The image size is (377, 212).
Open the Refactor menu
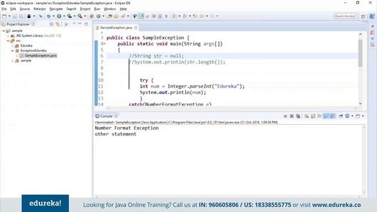point(39,9)
